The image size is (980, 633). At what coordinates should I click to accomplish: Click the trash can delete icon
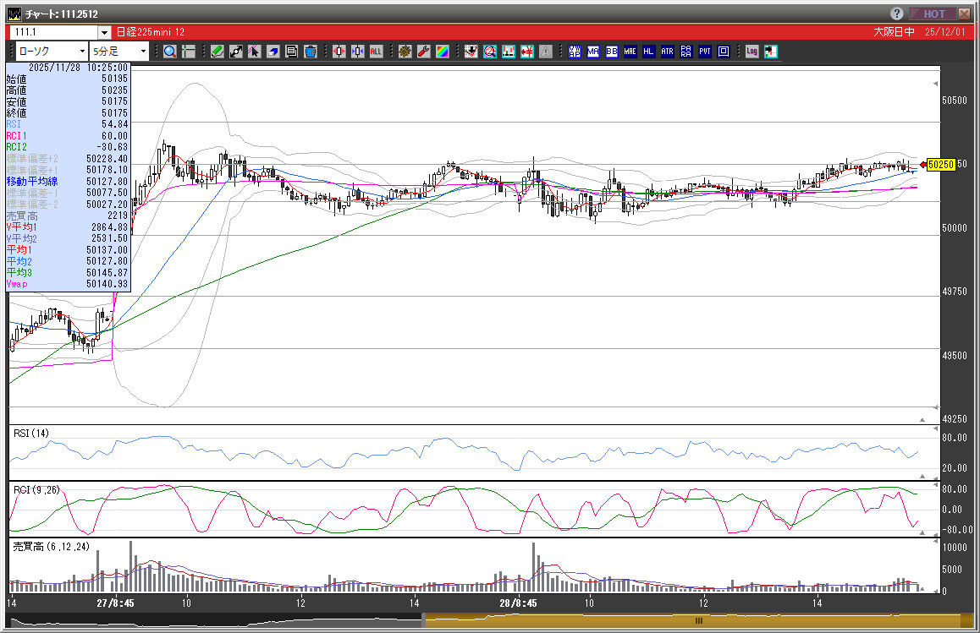point(310,52)
